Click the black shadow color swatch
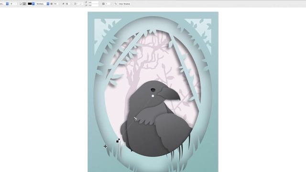 pyautogui.click(x=30, y=4)
